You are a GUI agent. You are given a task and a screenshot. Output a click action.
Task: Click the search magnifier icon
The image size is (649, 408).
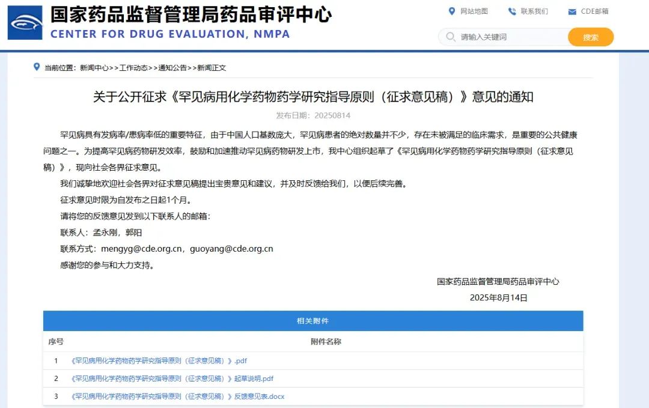[x=450, y=37]
